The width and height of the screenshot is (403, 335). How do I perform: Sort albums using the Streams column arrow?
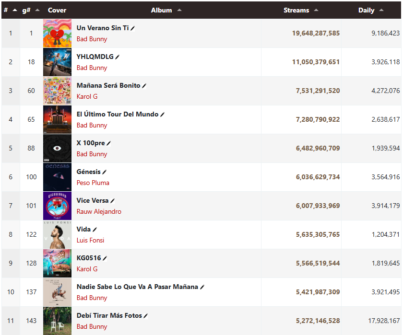(x=316, y=10)
